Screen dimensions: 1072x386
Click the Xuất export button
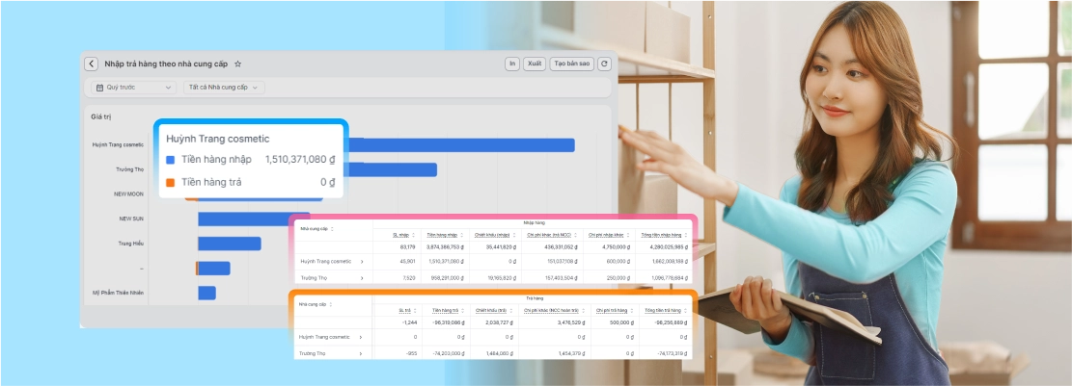(535, 64)
